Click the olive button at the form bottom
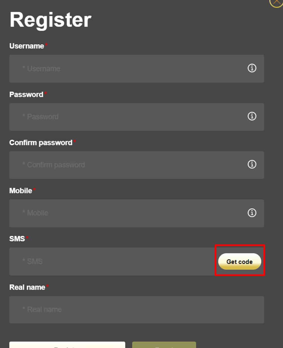 click(164, 345)
